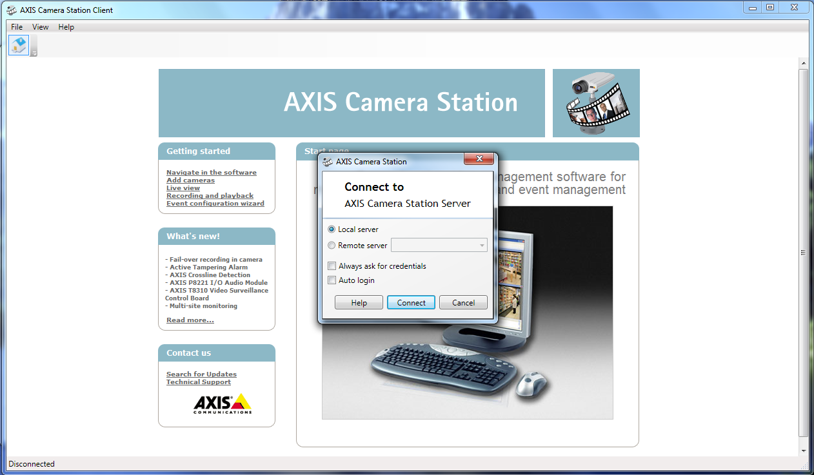Open the Add cameras link
814x475 pixels.
click(190, 180)
